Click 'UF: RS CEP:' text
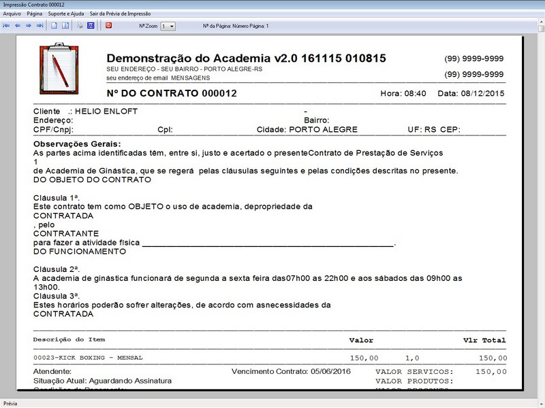 [434, 130]
